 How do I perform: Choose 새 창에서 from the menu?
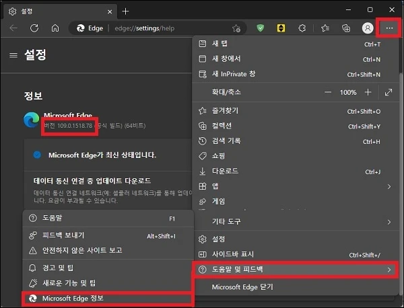pyautogui.click(x=296, y=59)
